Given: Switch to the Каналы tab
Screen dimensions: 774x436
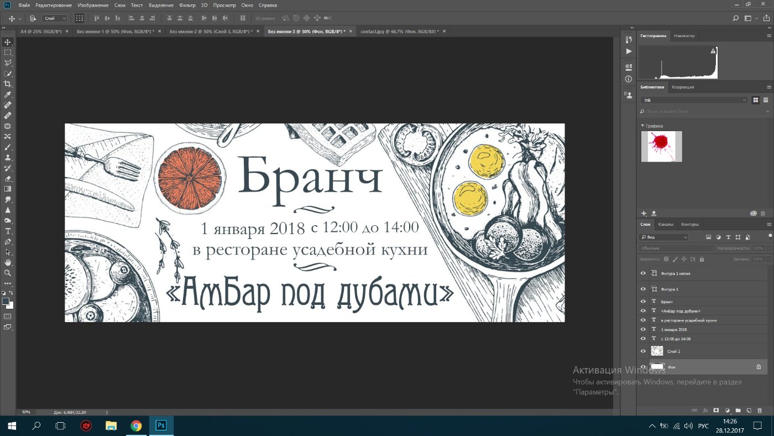Looking at the screenshot, I should (666, 224).
